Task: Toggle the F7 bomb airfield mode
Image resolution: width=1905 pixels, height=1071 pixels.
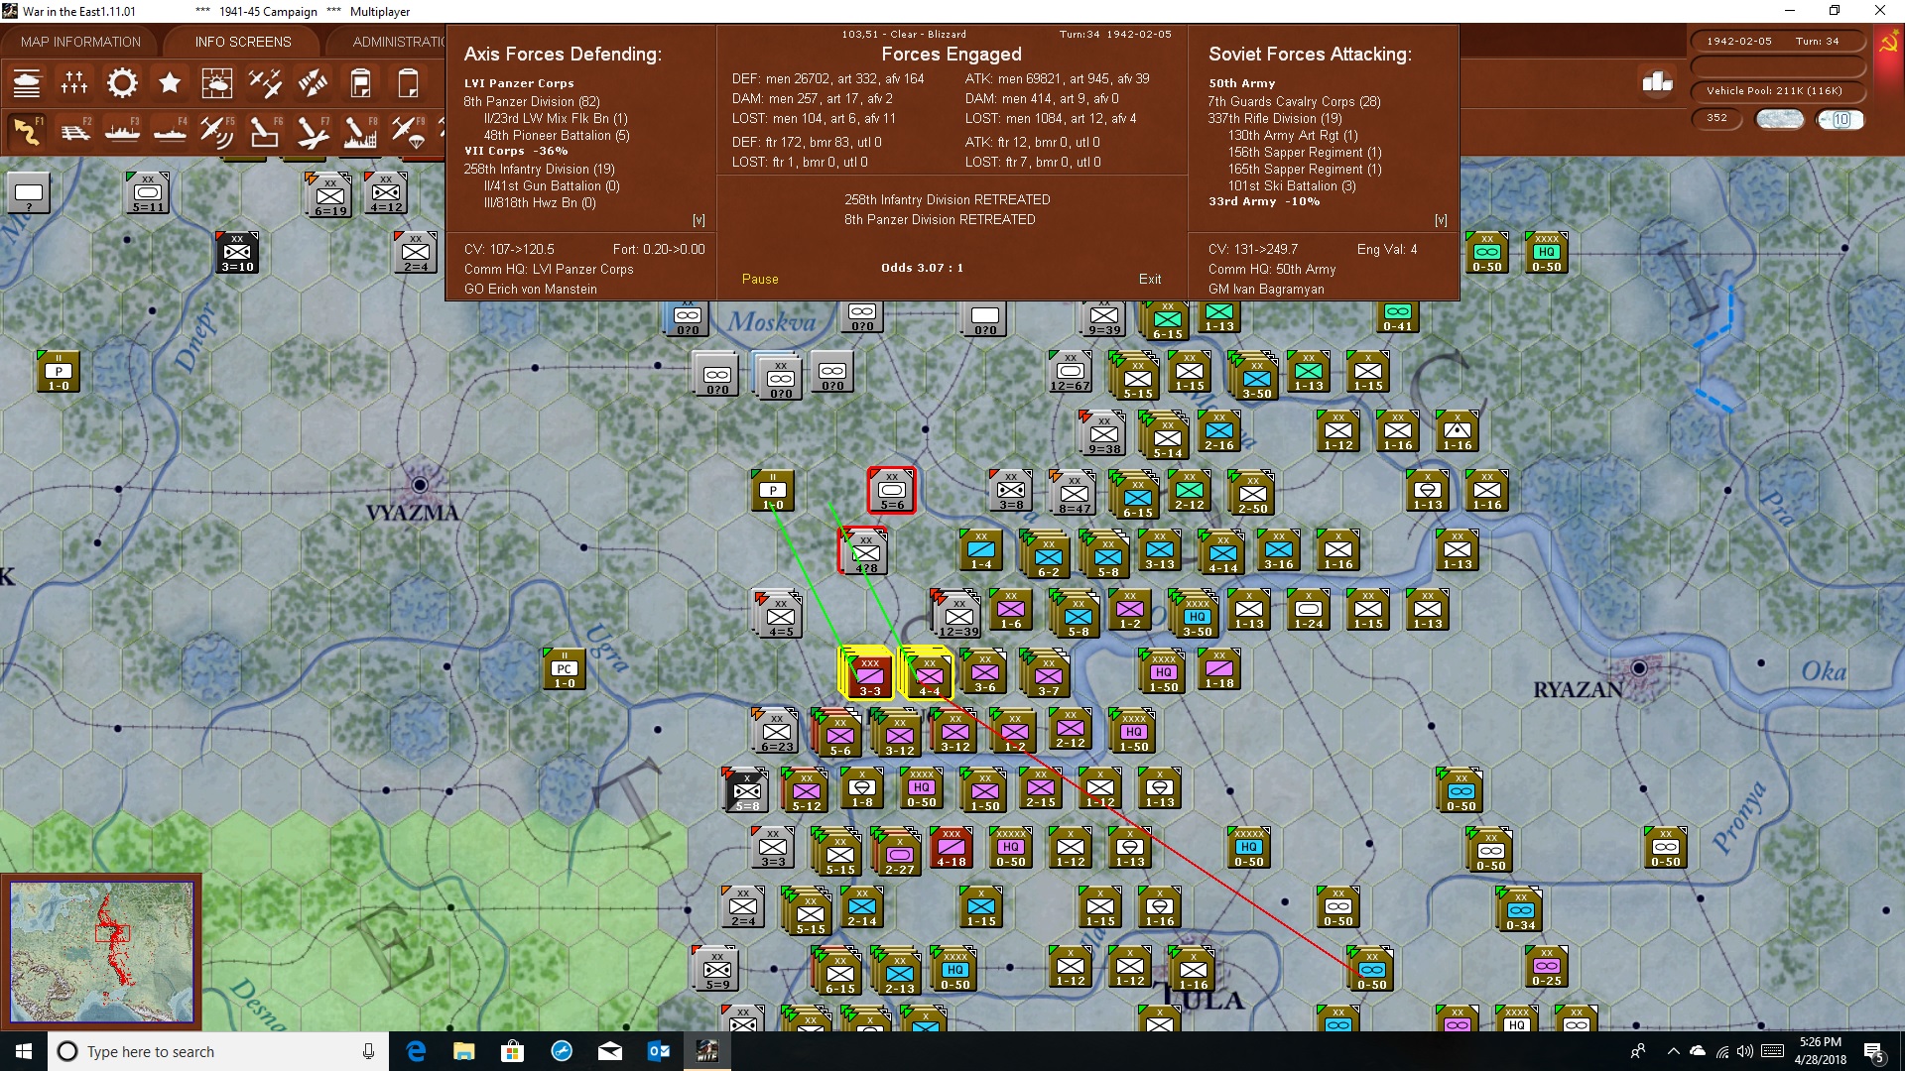Action: pos(313,131)
